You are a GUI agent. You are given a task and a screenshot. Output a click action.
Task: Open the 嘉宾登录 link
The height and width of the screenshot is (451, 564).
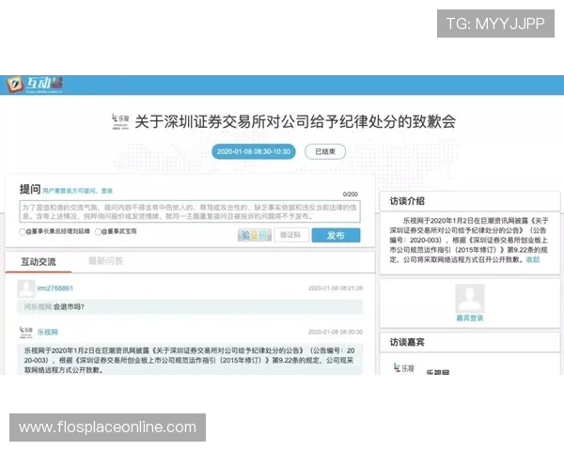pos(470,319)
